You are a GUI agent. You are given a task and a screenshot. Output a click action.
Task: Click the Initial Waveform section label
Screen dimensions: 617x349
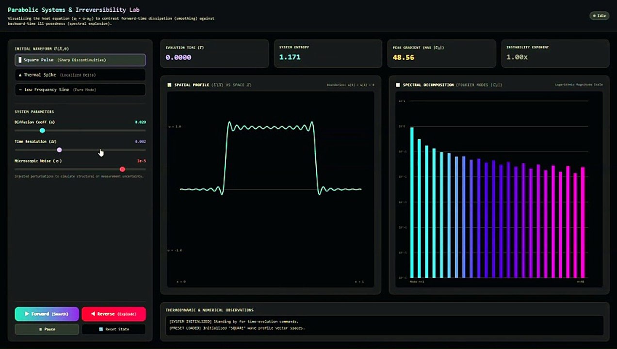click(42, 49)
